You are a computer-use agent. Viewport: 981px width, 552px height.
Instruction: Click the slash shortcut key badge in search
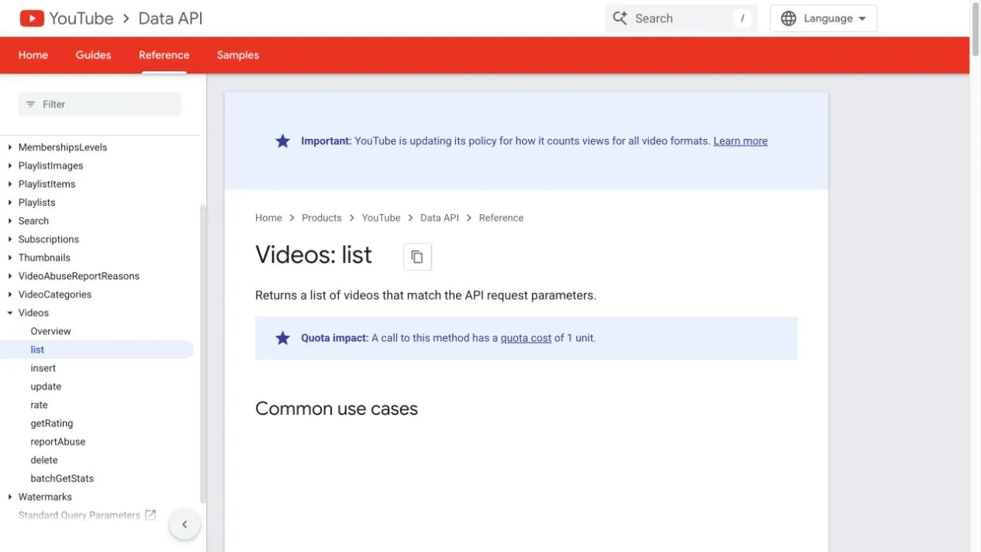pos(742,19)
